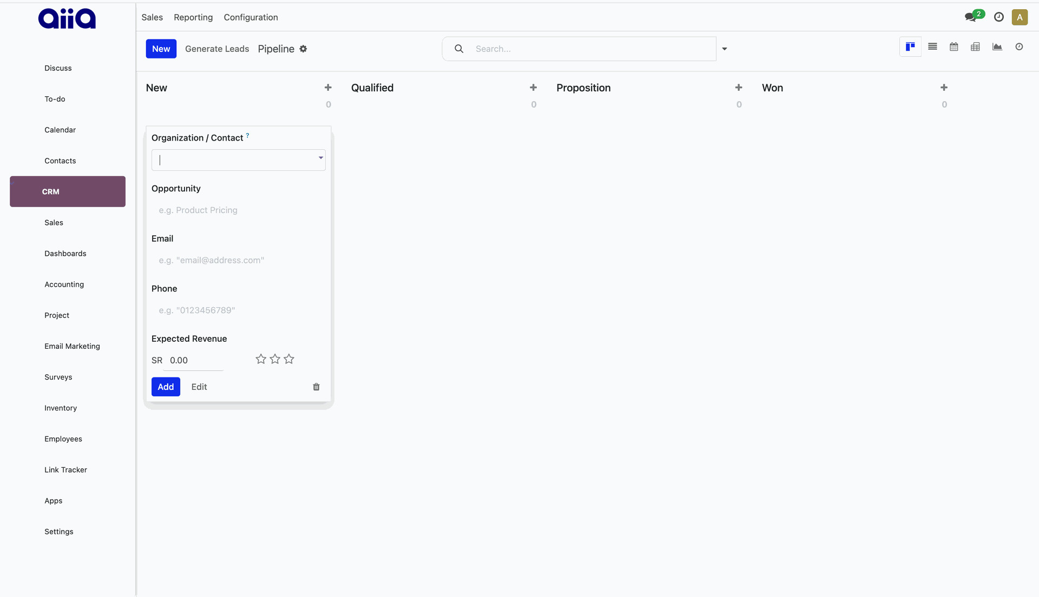The width and height of the screenshot is (1039, 597).
Task: Set priority to third star
Action: click(289, 359)
